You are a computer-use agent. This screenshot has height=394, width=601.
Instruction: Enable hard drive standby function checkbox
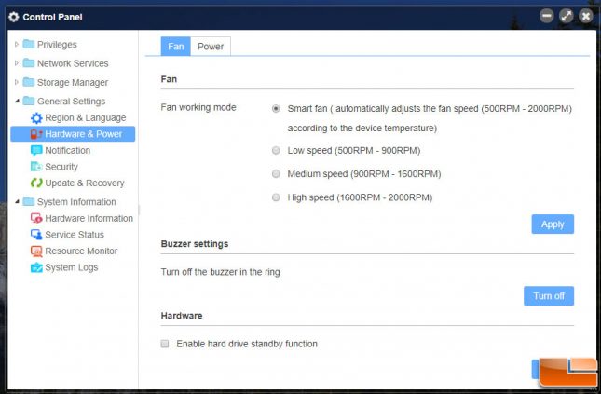click(x=165, y=344)
